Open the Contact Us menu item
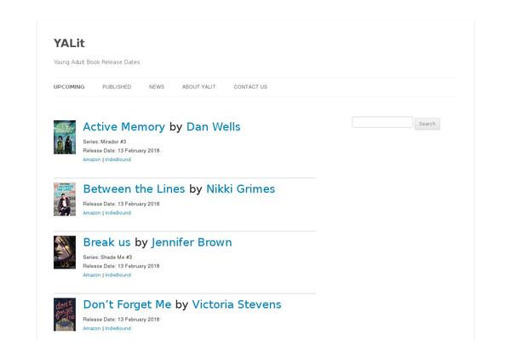Viewport: 511px width, 341px height. (250, 87)
